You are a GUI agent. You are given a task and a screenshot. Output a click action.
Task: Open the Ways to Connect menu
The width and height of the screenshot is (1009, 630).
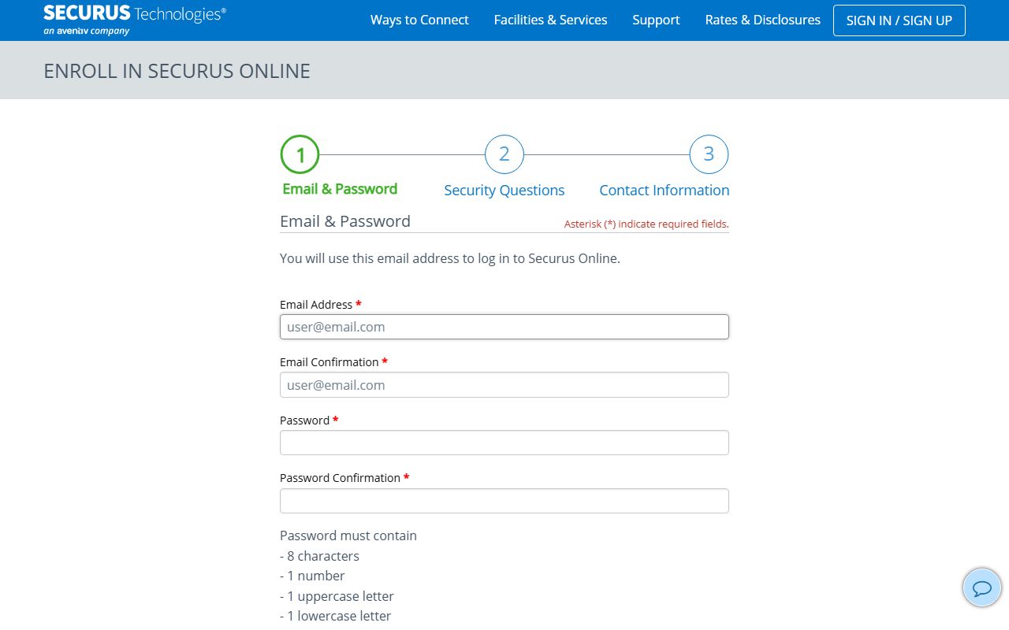pyautogui.click(x=419, y=20)
